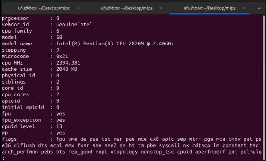Screen dimensions: 266x161
Task: Click the cpu MHz value '2394.381'
Action: click(68, 63)
